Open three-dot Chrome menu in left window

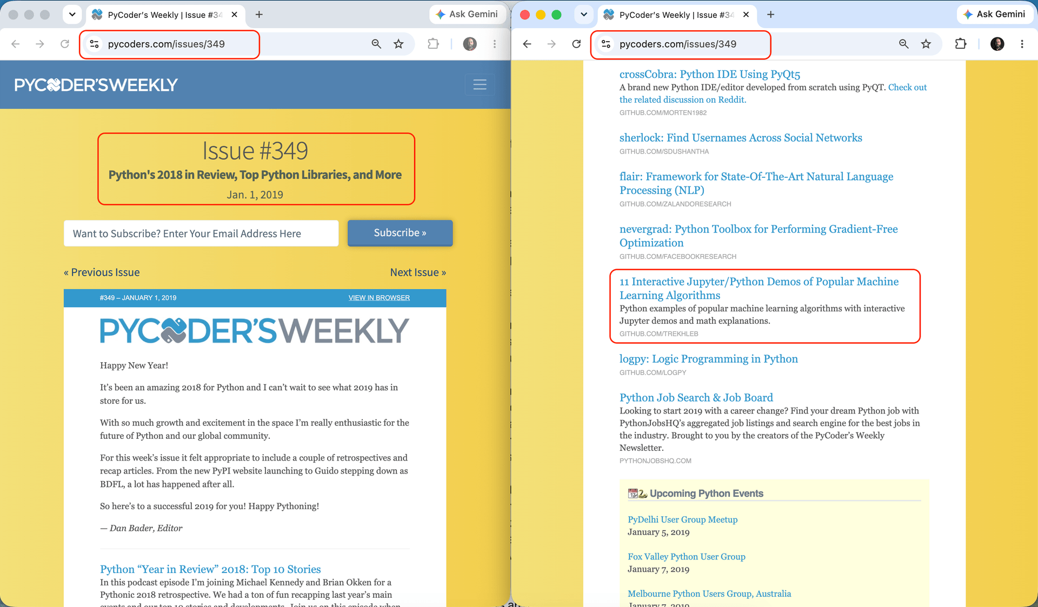tap(495, 44)
